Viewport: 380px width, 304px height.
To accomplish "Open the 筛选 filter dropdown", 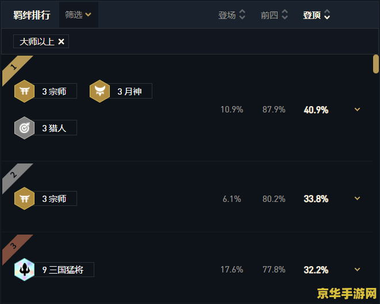I will 79,15.
